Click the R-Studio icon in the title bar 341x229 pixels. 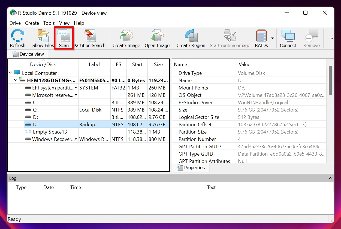pyautogui.click(x=13, y=13)
